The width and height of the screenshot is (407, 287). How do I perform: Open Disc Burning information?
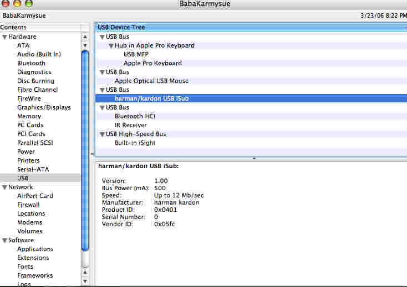(x=36, y=81)
